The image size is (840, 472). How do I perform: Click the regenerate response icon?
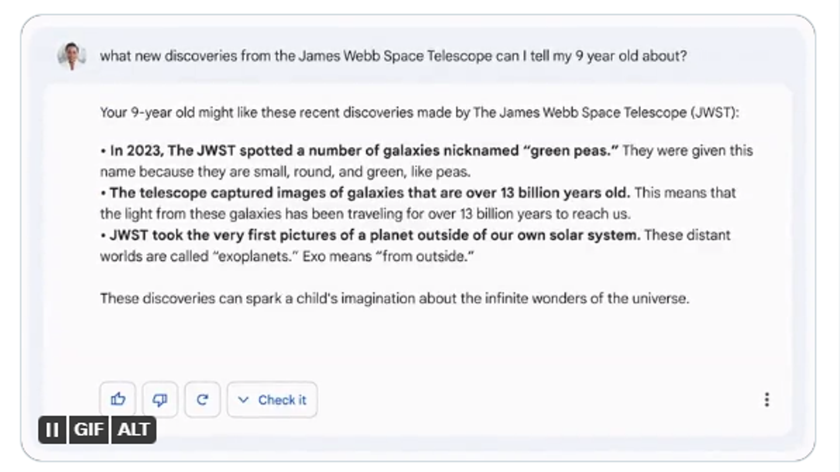point(203,400)
